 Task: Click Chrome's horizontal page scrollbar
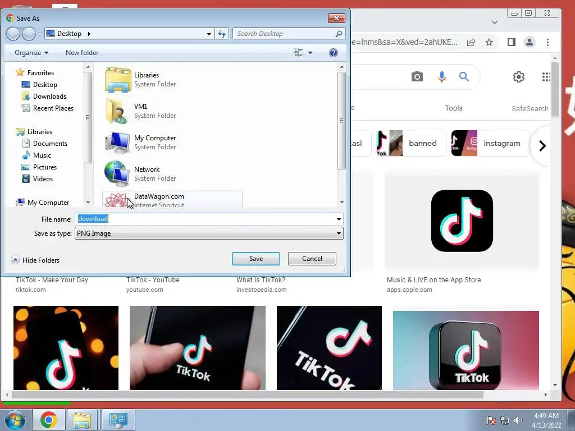click(x=247, y=395)
